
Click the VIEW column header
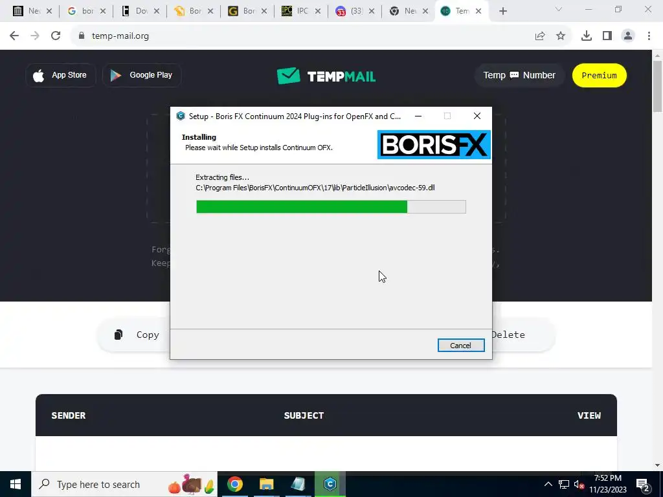[x=589, y=415]
